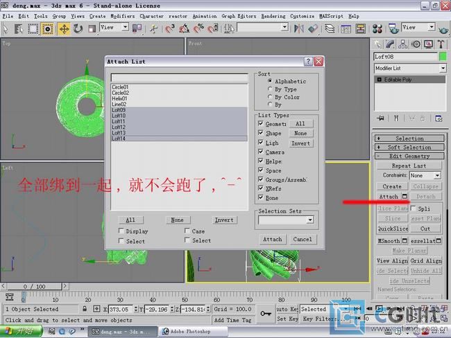Click the Mirror tool icon
Screen dimensions: 451x338
click(x=298, y=28)
